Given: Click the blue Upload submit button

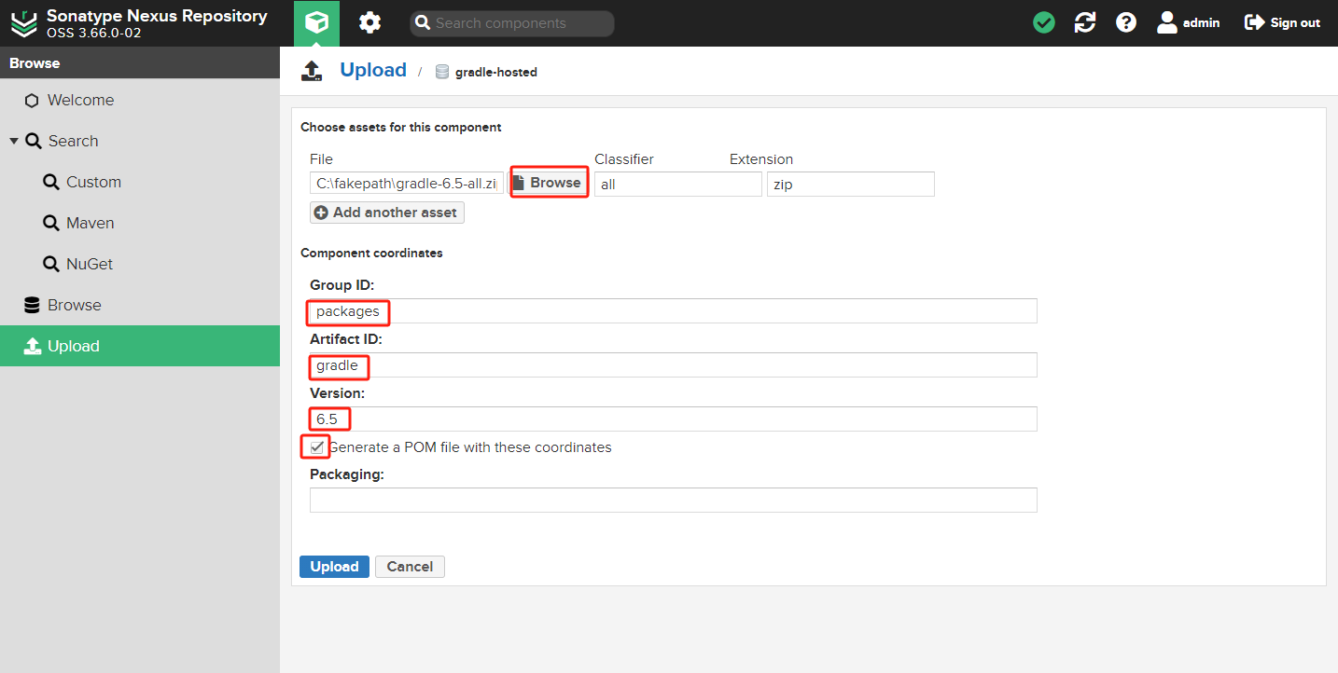Looking at the screenshot, I should (334, 567).
